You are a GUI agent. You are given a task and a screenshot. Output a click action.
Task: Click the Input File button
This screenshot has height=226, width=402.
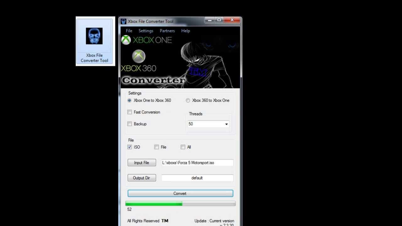142,163
